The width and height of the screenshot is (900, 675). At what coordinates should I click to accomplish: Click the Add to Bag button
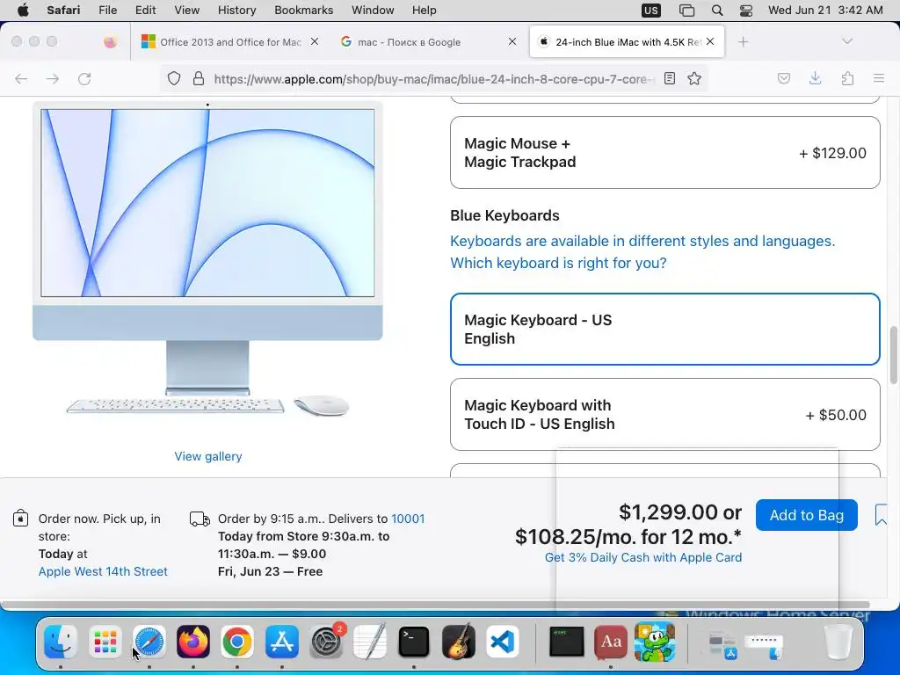(x=807, y=515)
